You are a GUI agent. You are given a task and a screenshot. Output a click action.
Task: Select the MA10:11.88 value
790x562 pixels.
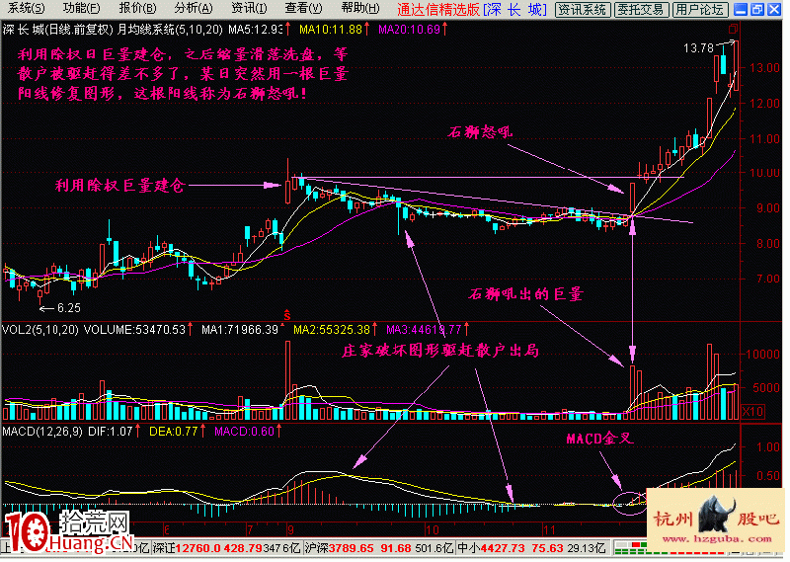pos(331,30)
